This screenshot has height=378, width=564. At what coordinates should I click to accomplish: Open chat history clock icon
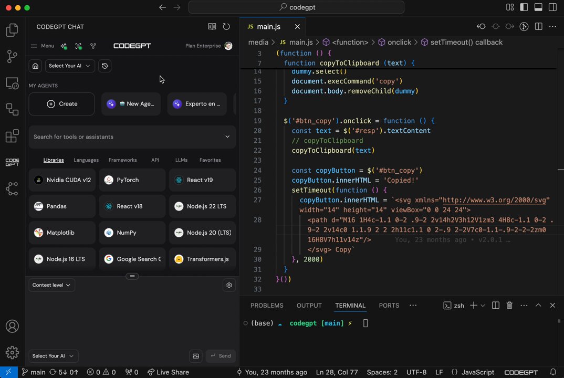105,66
